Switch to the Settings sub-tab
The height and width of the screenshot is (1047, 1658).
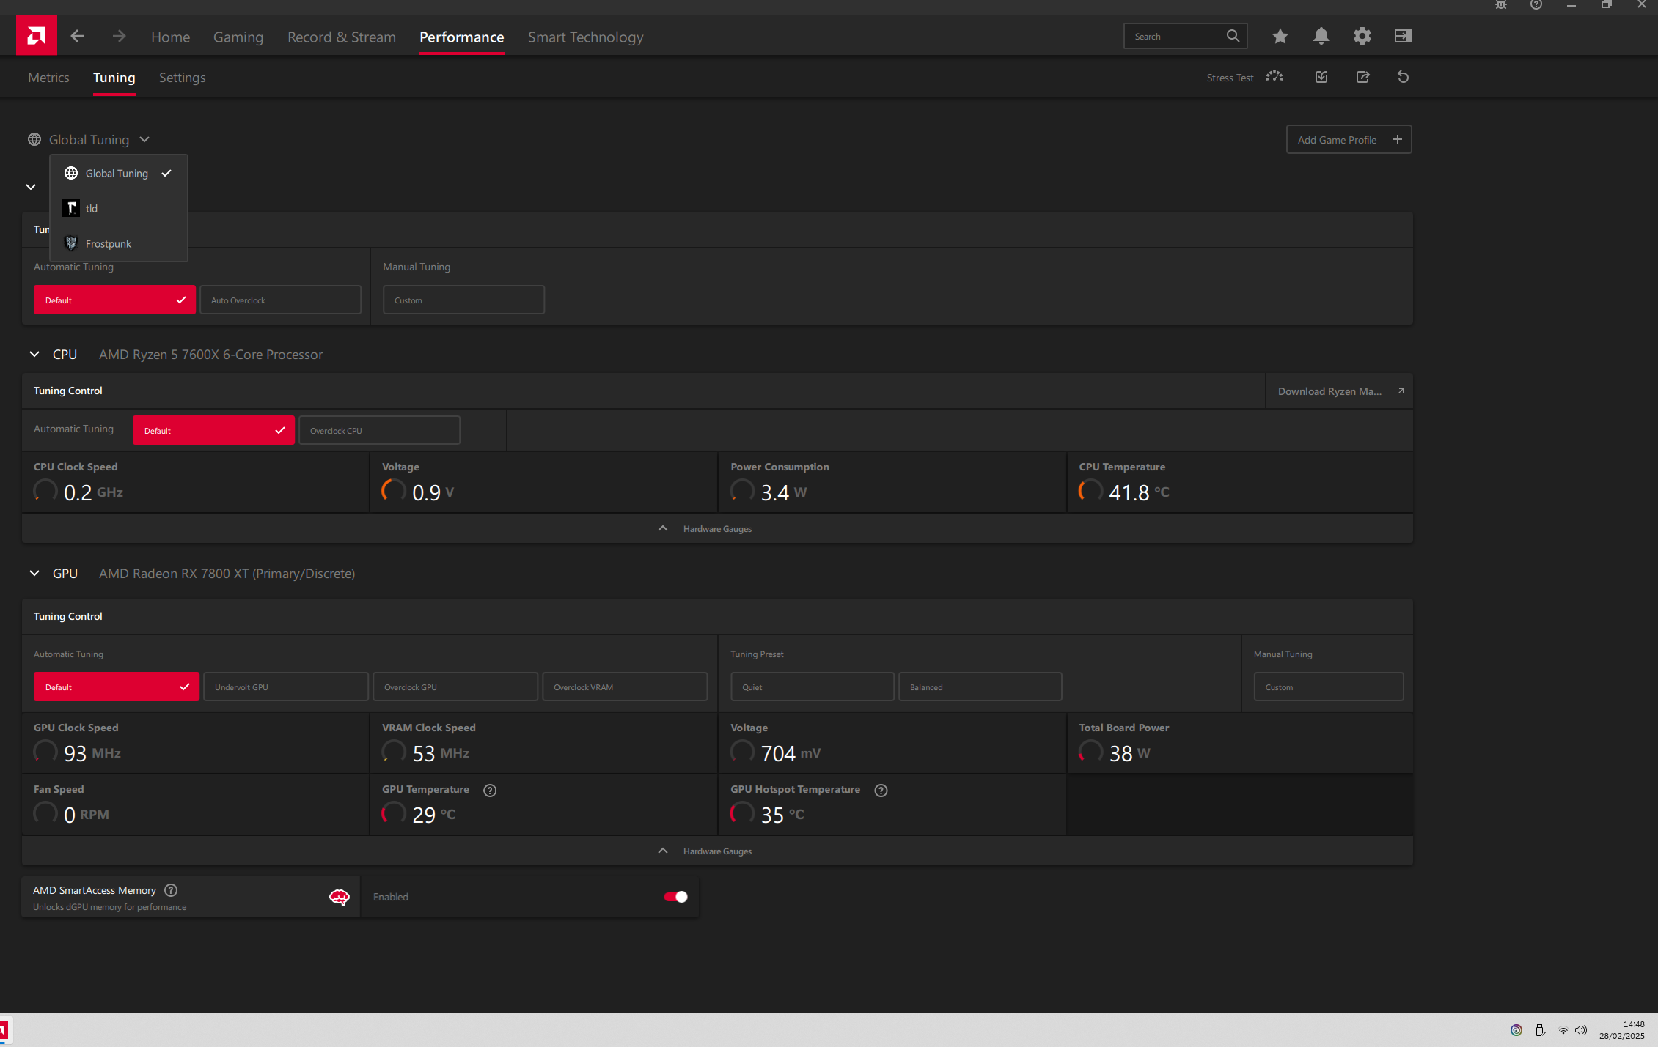coord(182,77)
